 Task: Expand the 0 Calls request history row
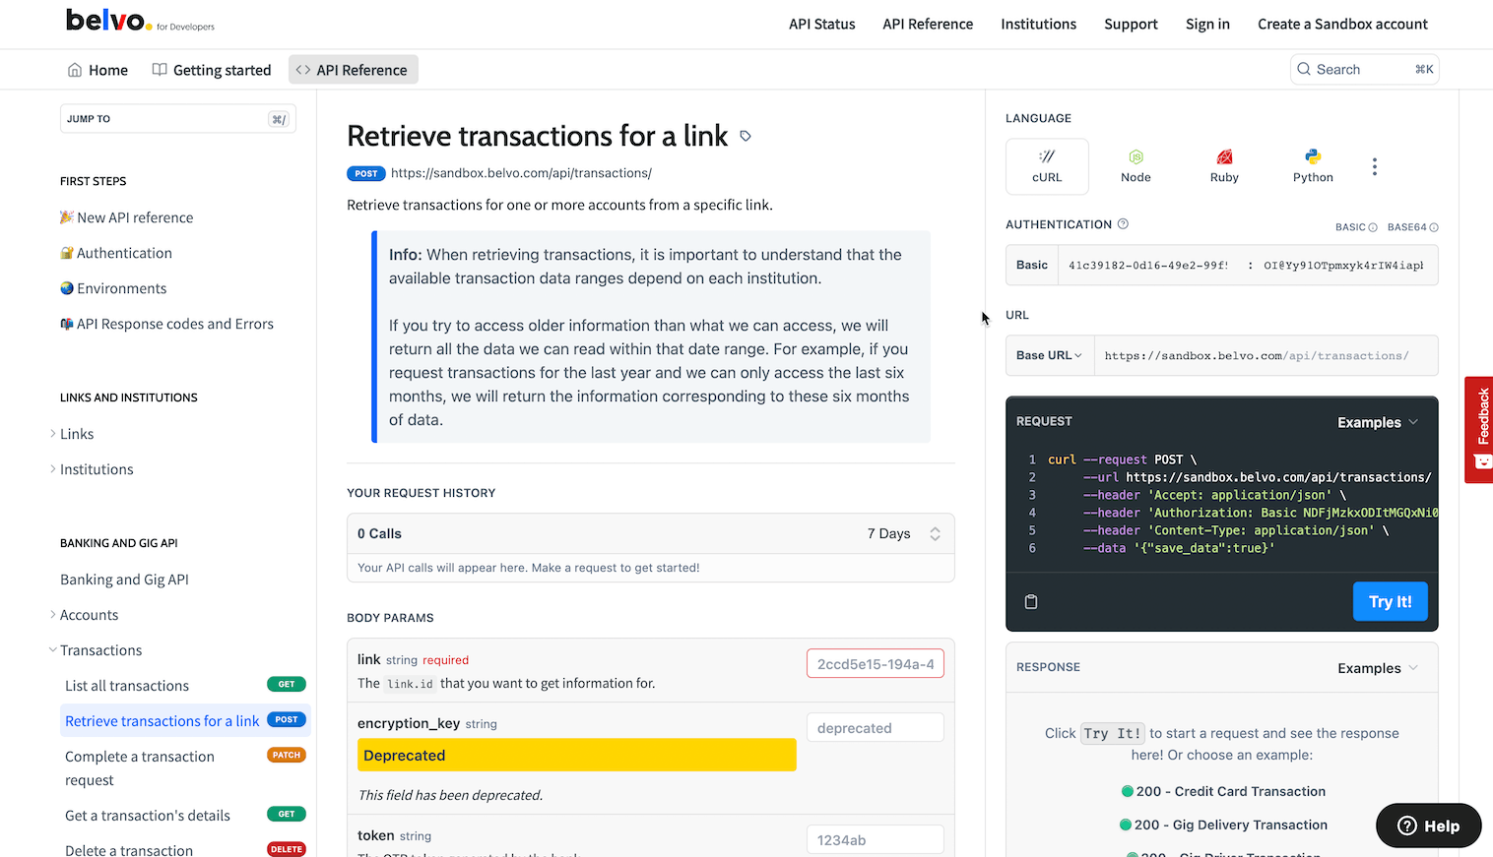pyautogui.click(x=650, y=533)
